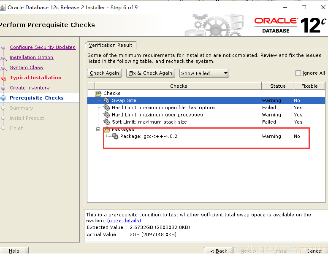Select Soft Limit maximum stack size row
The image size is (328, 256).
206,121
